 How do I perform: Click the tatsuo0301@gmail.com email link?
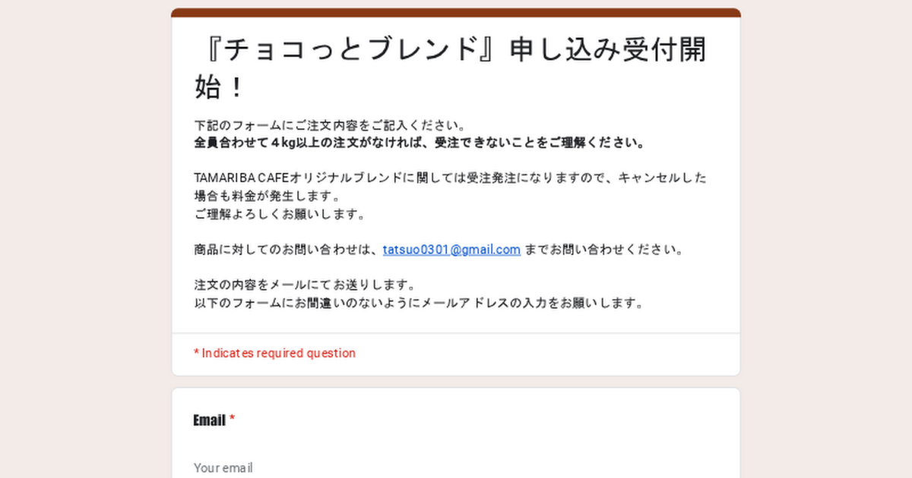click(451, 250)
